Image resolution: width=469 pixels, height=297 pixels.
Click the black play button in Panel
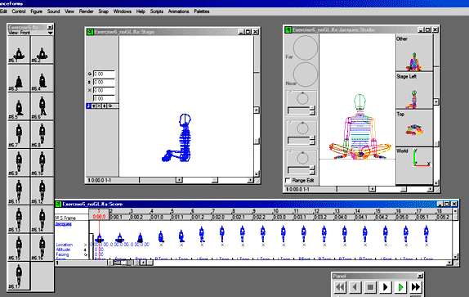[x=386, y=287]
